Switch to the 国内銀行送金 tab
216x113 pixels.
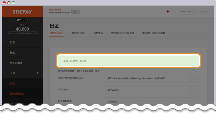(x=56, y=33)
